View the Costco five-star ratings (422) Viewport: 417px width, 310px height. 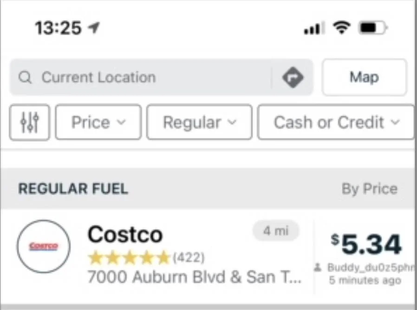click(x=146, y=257)
